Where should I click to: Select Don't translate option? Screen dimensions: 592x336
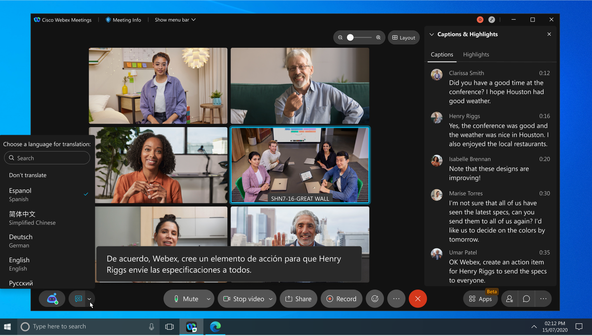(x=47, y=175)
